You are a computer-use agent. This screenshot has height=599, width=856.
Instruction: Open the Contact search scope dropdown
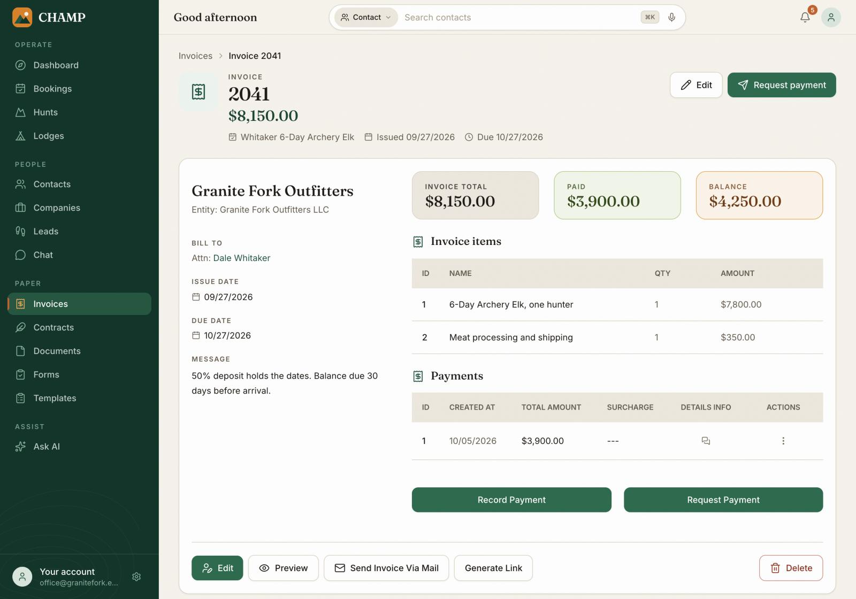coord(366,17)
